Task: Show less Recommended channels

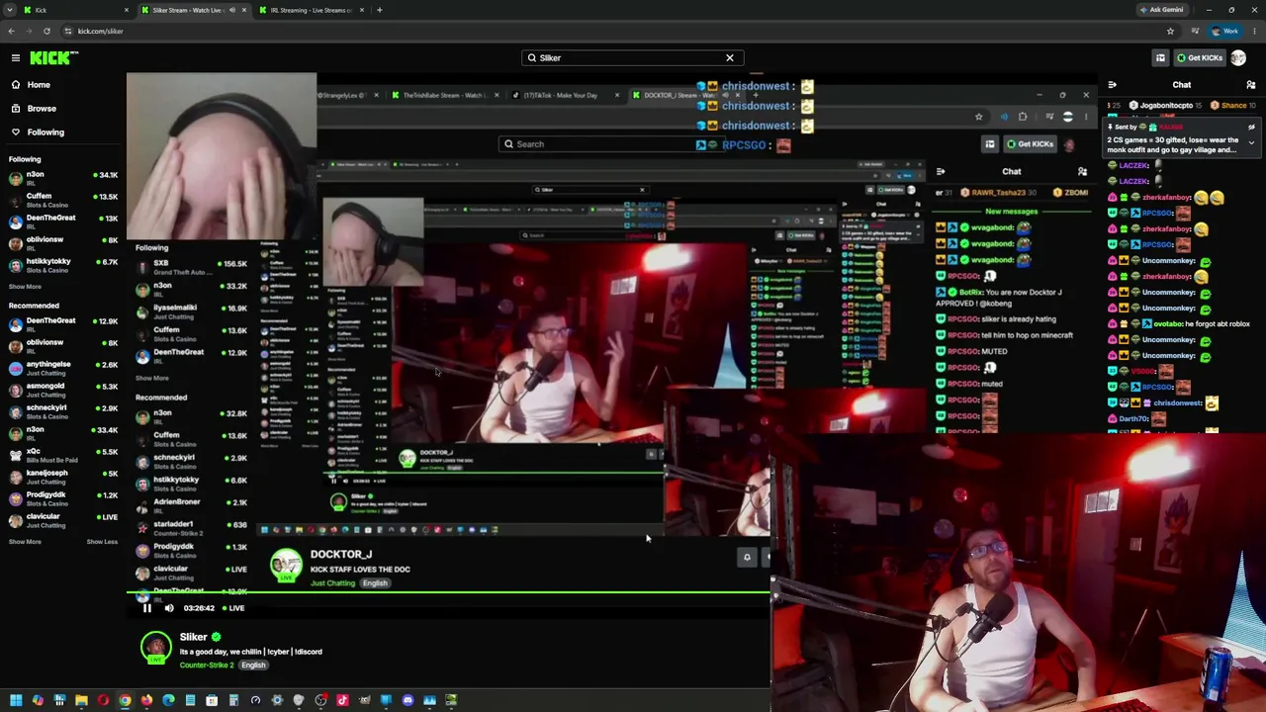Action: point(102,542)
